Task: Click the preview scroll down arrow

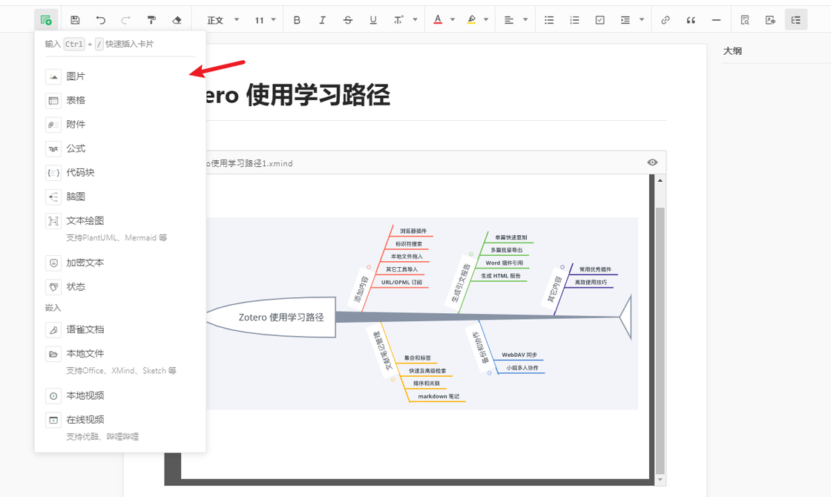Action: coord(660,479)
